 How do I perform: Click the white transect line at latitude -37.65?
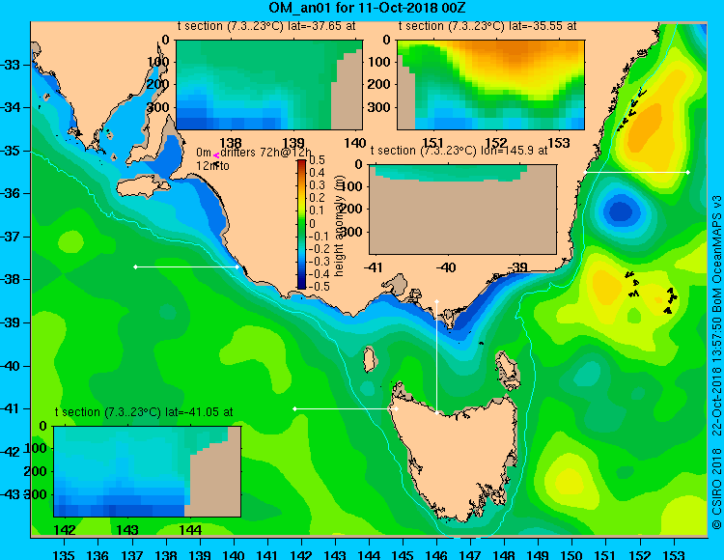click(x=186, y=266)
